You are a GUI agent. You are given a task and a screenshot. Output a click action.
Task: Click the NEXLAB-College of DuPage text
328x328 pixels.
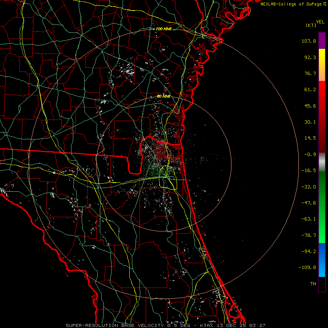(291, 4)
